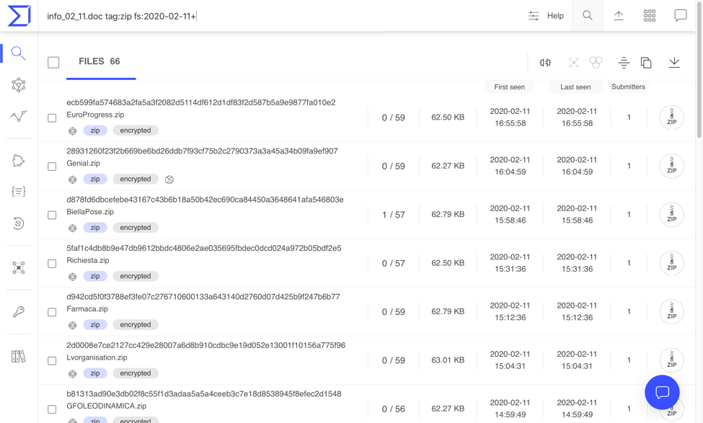The width and height of the screenshot is (703, 423).
Task: Open the blue chat bubble button
Action: pyautogui.click(x=662, y=392)
